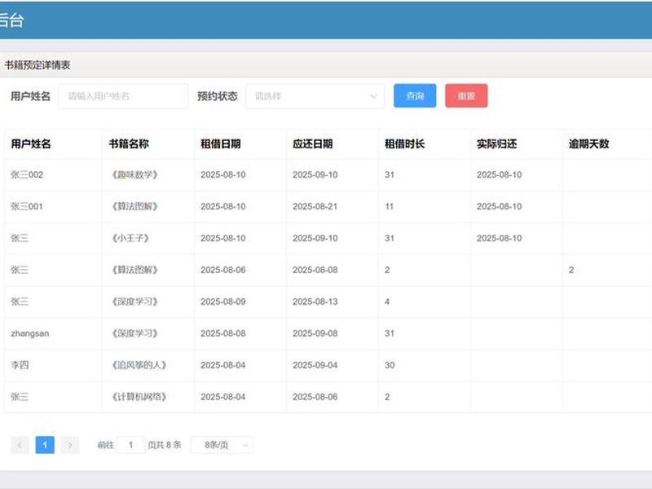Click the 用户姓名 column header
This screenshot has width=652, height=489.
(31, 144)
